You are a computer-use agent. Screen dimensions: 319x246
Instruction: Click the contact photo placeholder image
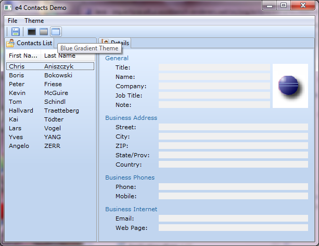(290, 86)
